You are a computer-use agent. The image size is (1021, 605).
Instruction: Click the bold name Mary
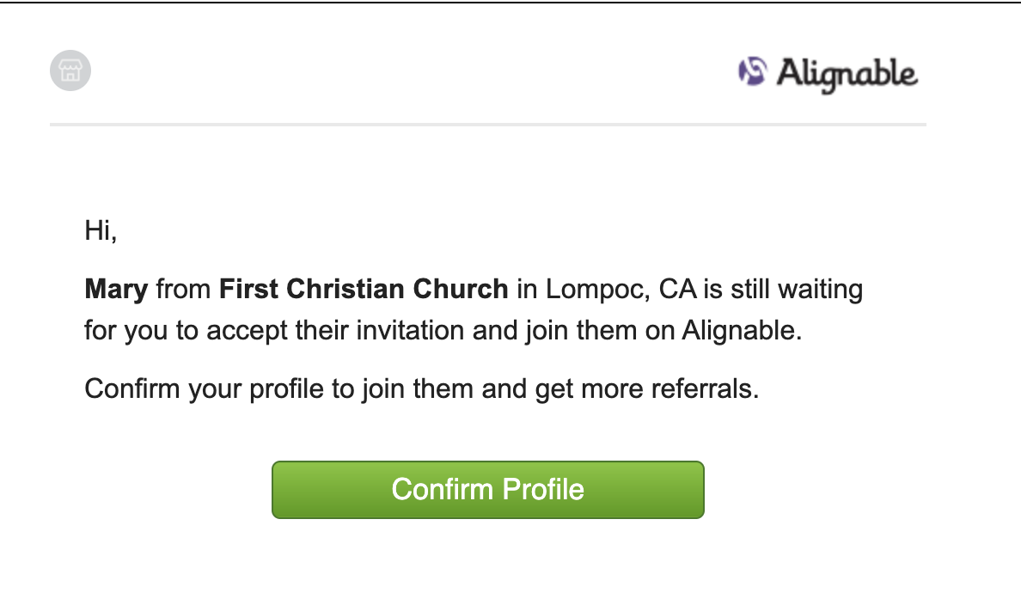point(117,290)
